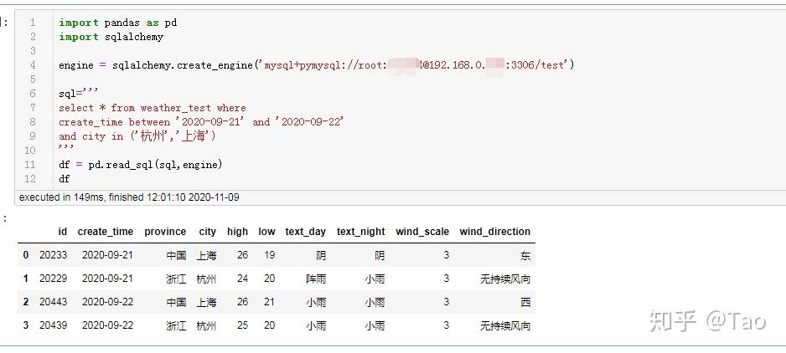Click the text_night column header
This screenshot has width=786, height=353.
pyautogui.click(x=360, y=232)
